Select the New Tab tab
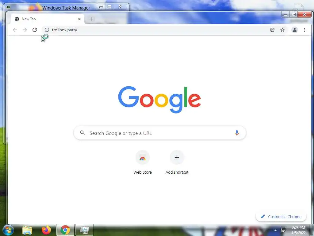The image size is (314, 236). point(48,19)
